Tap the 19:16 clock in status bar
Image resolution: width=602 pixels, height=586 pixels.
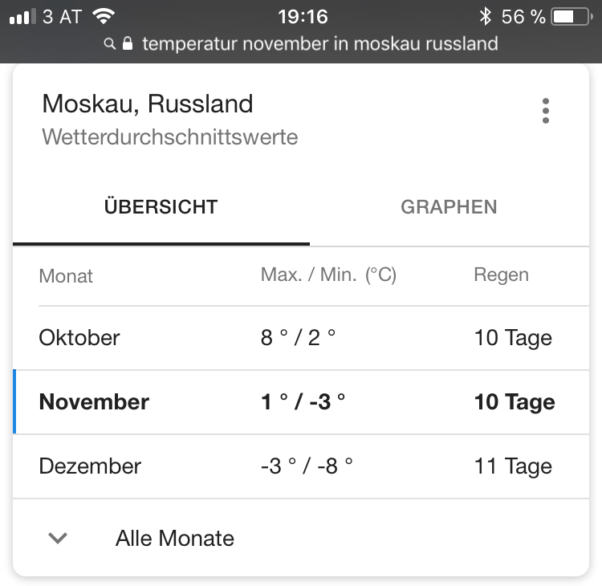pyautogui.click(x=303, y=16)
